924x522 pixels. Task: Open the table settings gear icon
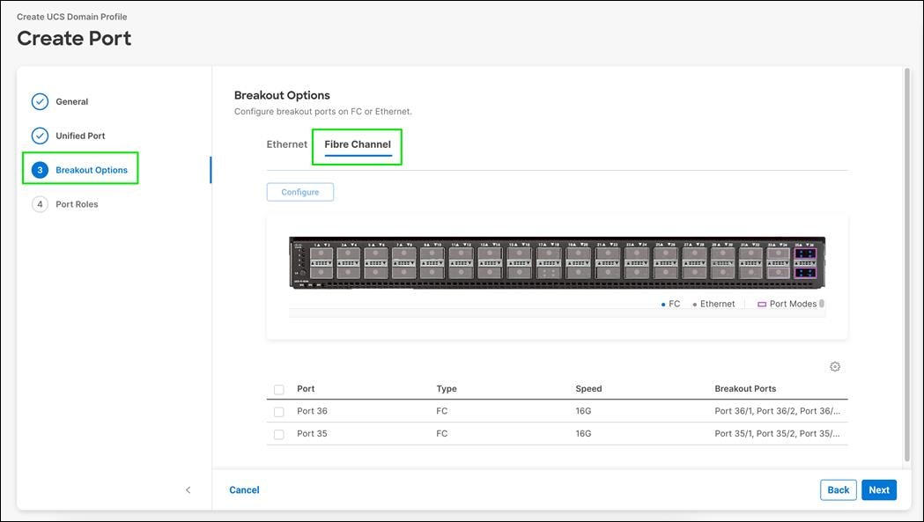coord(834,366)
